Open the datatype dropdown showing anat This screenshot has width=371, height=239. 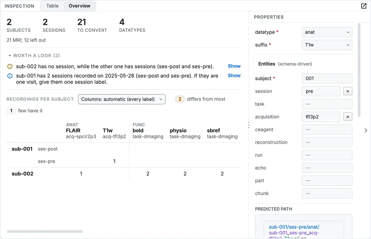tap(327, 32)
